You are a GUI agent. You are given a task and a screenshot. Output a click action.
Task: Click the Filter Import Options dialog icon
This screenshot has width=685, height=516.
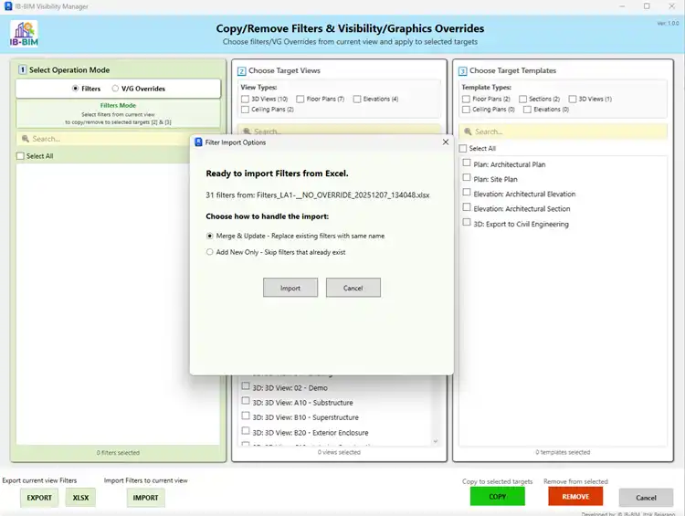click(198, 142)
